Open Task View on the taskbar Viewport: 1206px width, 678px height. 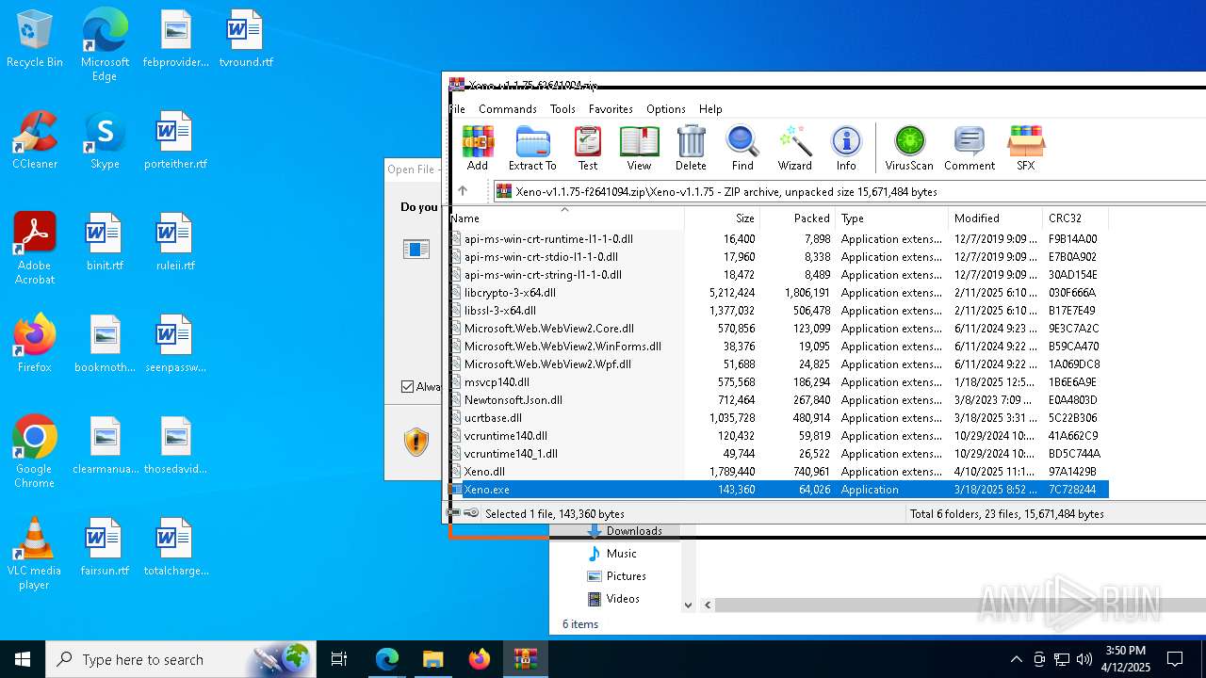point(339,659)
